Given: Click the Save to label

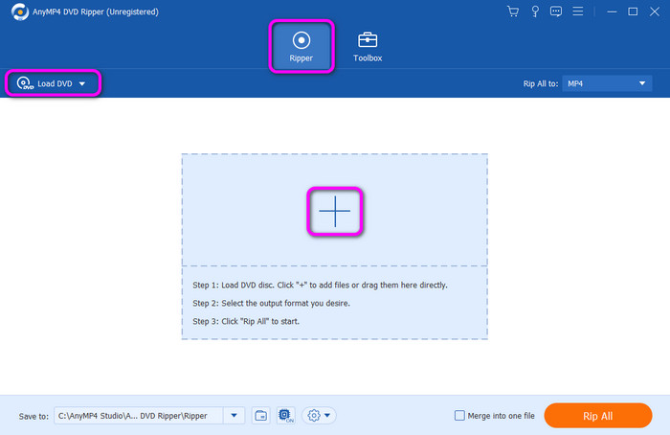Looking at the screenshot, I should (33, 416).
